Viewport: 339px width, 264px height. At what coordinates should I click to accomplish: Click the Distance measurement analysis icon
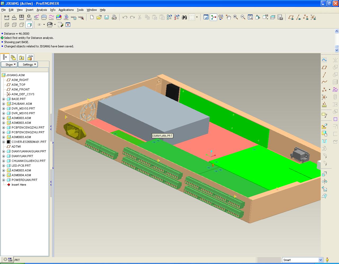coord(7,17)
